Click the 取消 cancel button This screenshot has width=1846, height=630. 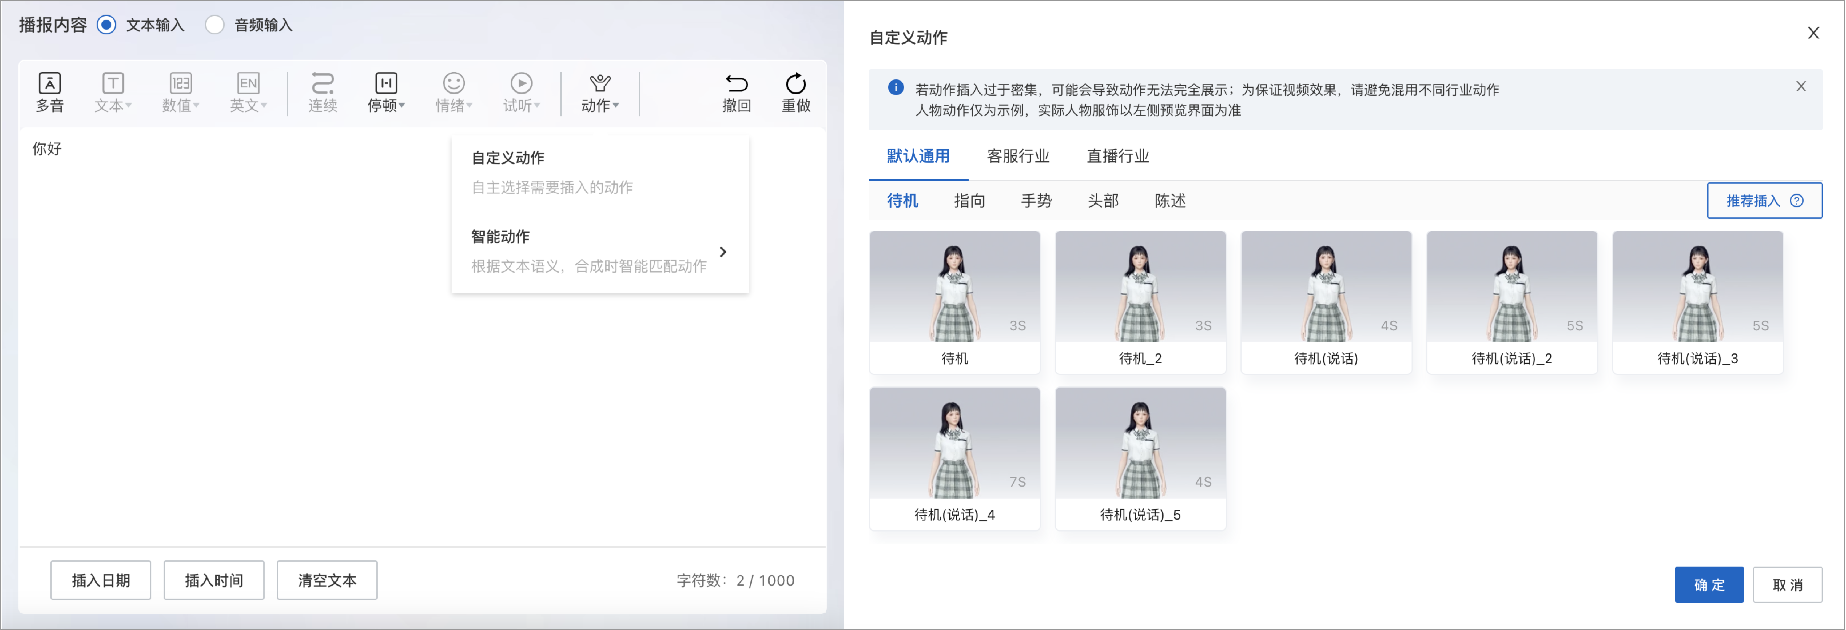click(x=1787, y=584)
